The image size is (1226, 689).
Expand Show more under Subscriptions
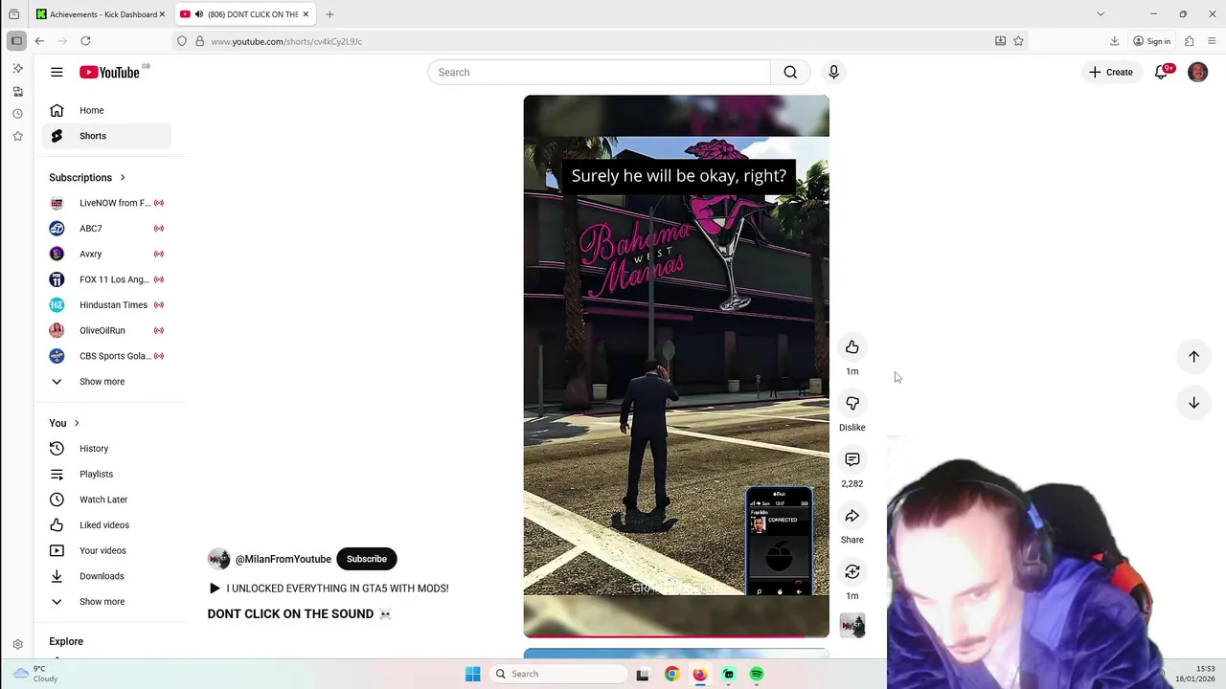(x=102, y=381)
